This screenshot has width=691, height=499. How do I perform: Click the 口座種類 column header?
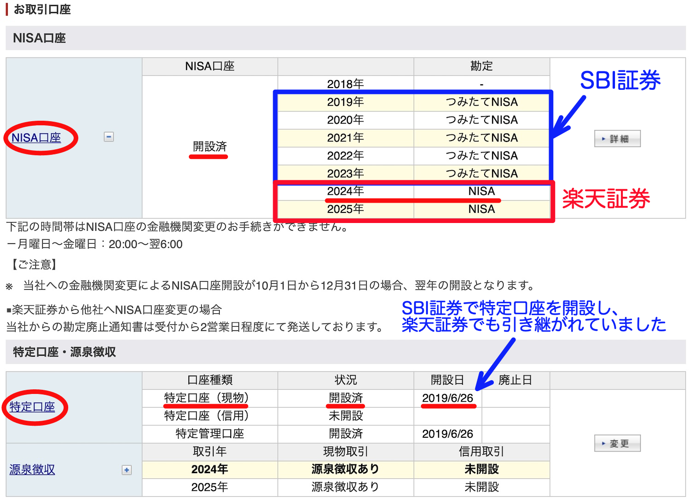[x=210, y=380]
